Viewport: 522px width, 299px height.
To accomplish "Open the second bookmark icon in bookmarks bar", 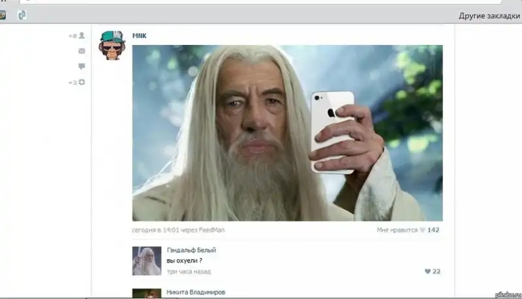I will (22, 14).
